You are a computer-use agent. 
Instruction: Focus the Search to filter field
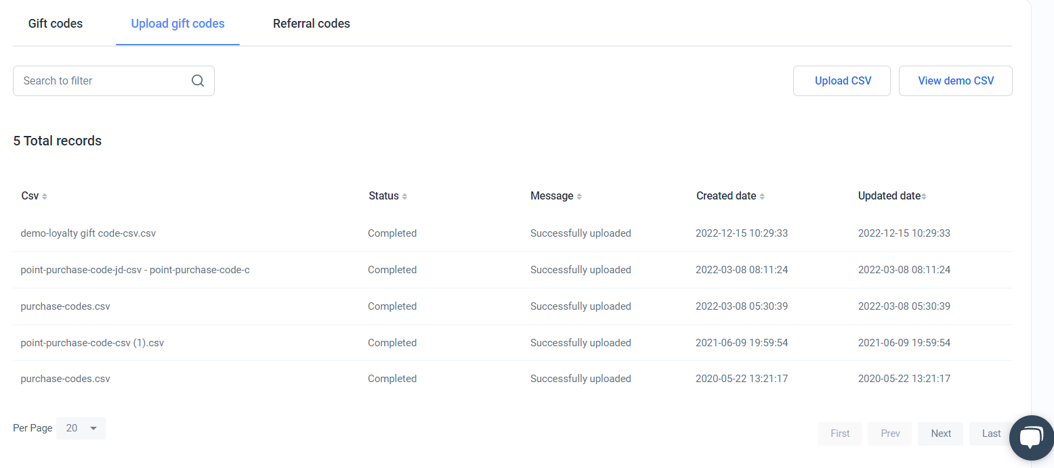(102, 80)
